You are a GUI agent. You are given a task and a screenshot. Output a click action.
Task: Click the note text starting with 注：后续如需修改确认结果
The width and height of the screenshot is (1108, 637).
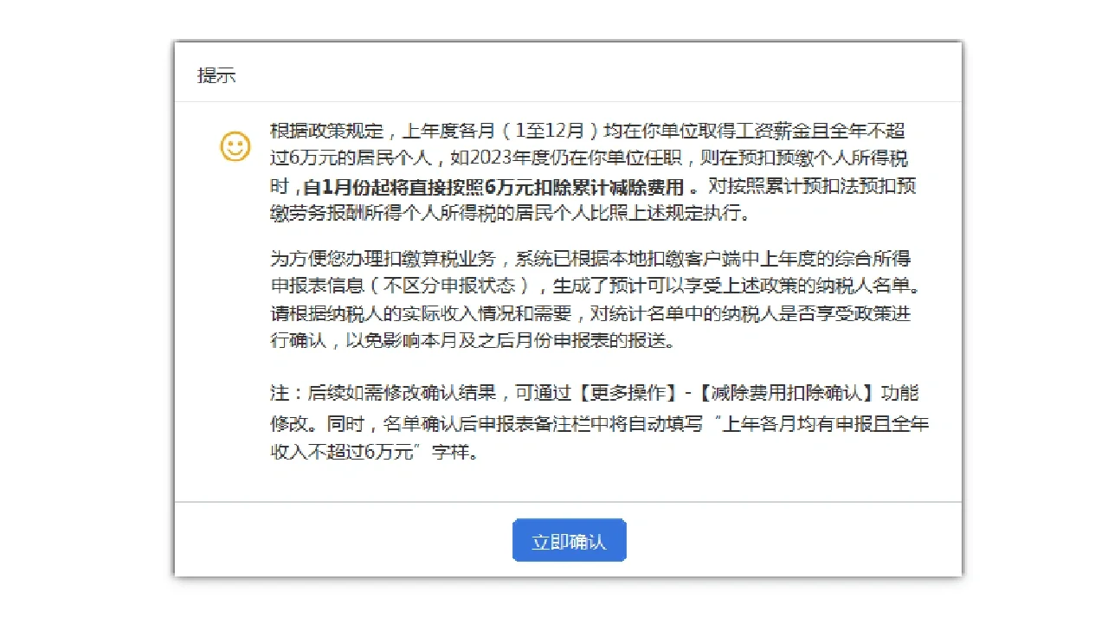(600, 422)
